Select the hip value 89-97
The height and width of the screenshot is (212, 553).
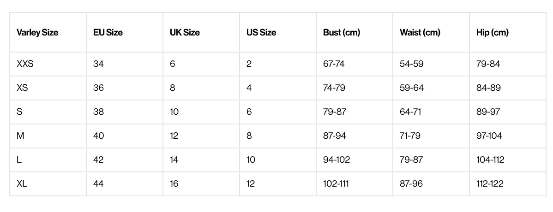[488, 112]
